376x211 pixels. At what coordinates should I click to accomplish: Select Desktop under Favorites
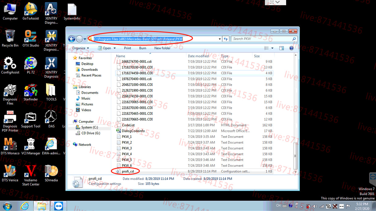pyautogui.click(x=87, y=64)
